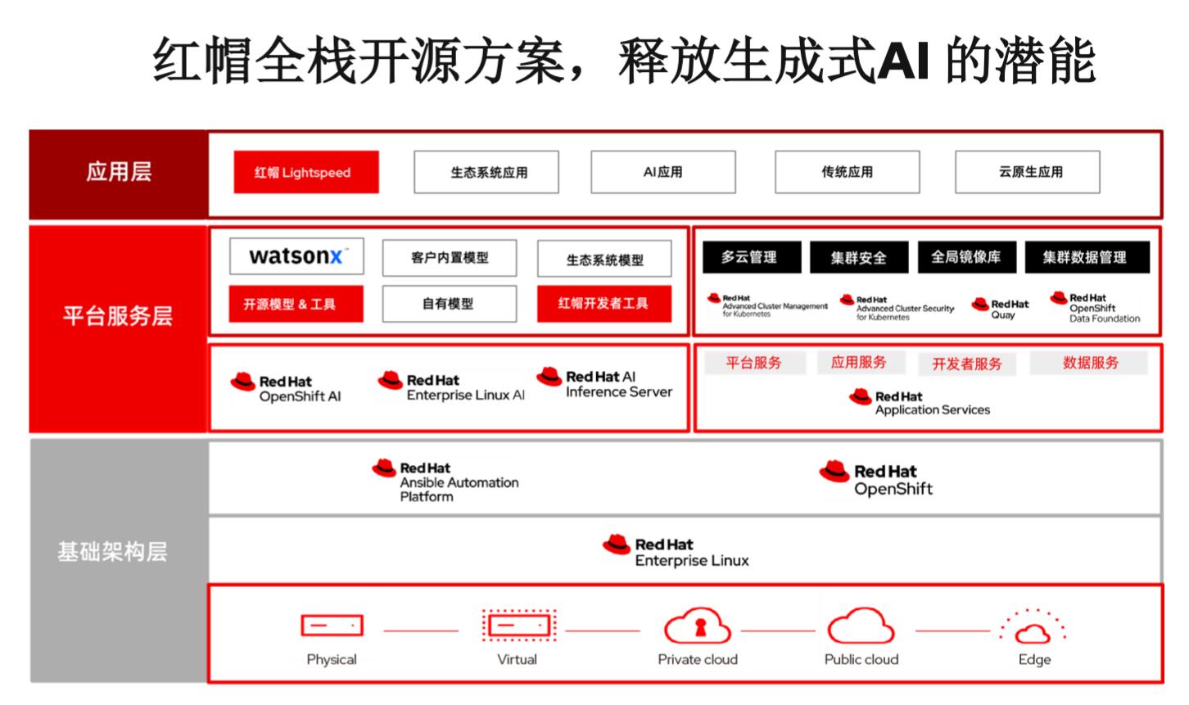Select the Public cloud icon
The width and height of the screenshot is (1189, 705).
[x=861, y=627]
